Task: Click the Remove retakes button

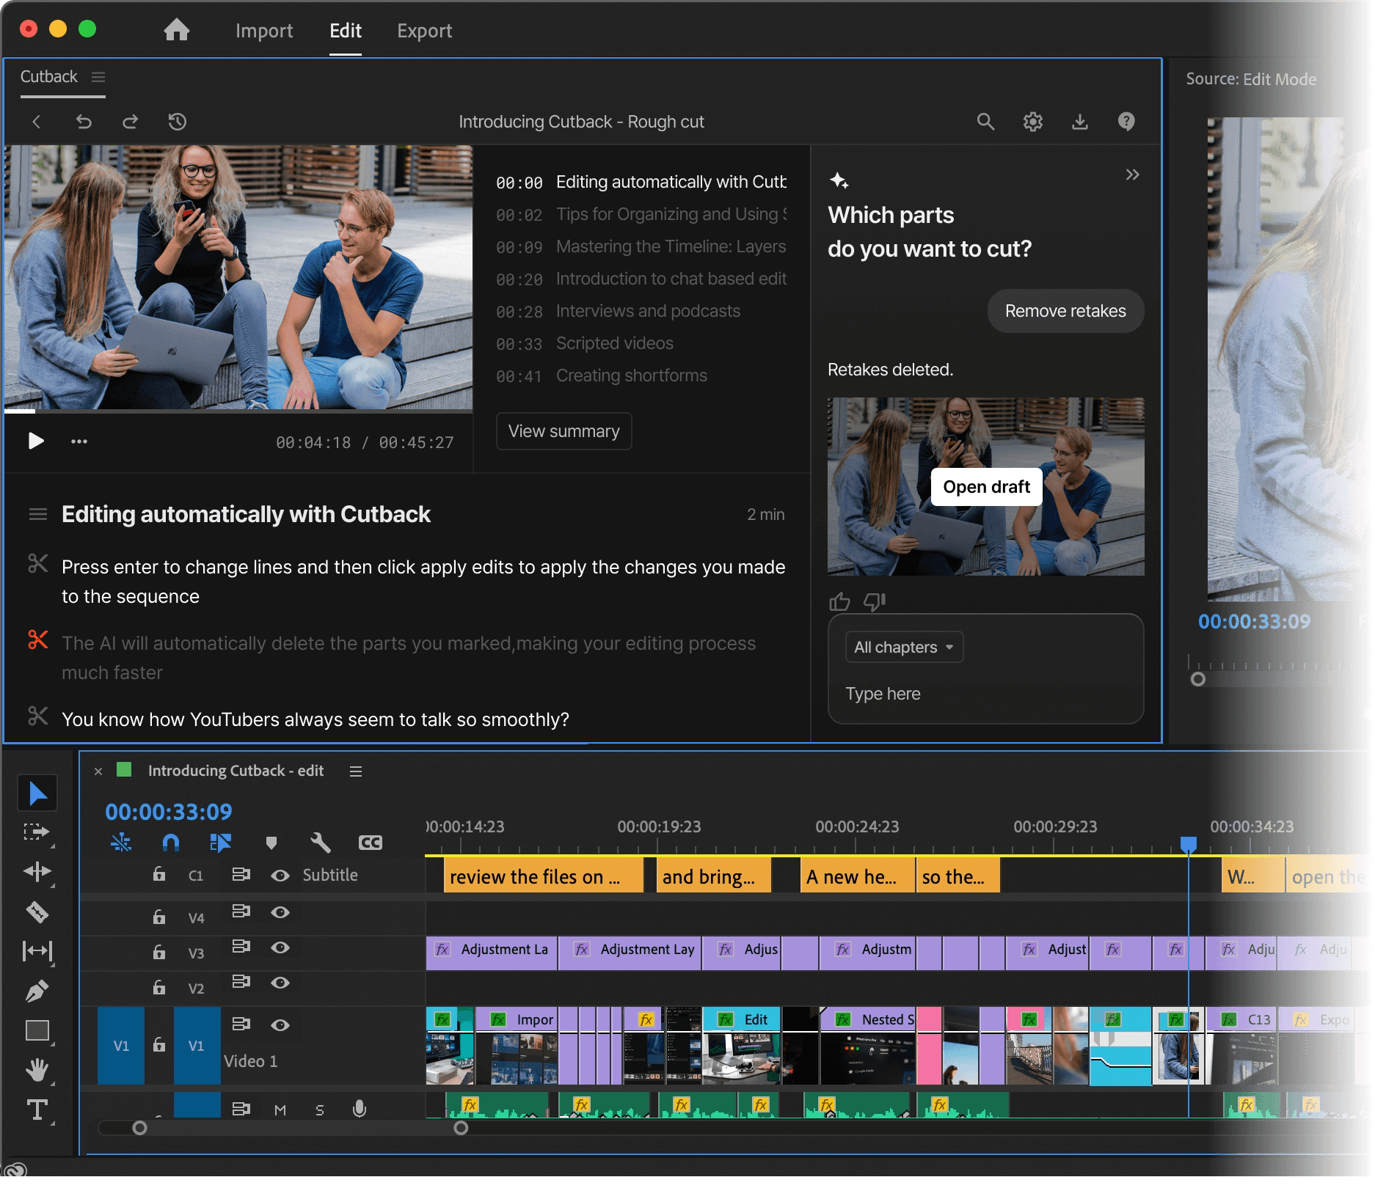Action: point(1065,311)
